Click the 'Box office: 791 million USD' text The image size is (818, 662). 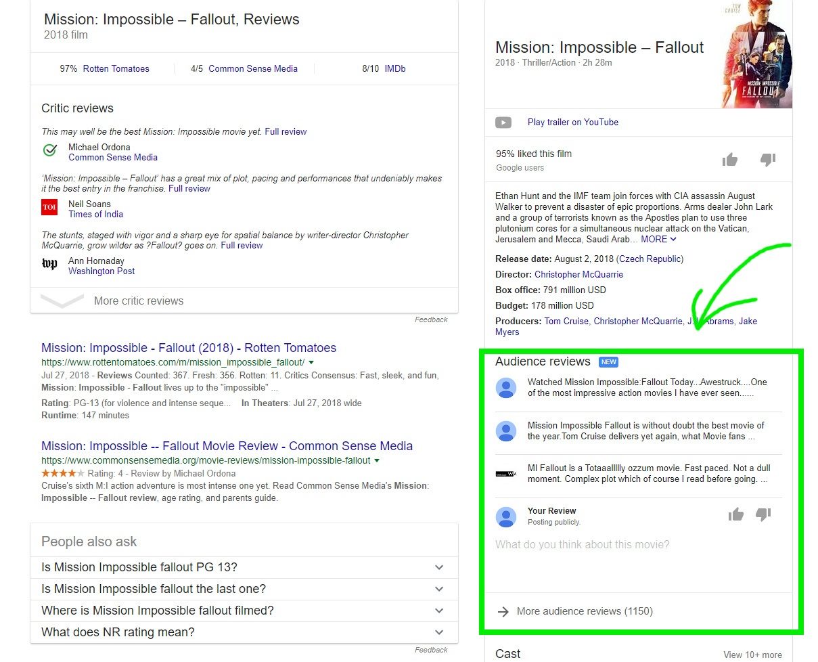pos(551,290)
